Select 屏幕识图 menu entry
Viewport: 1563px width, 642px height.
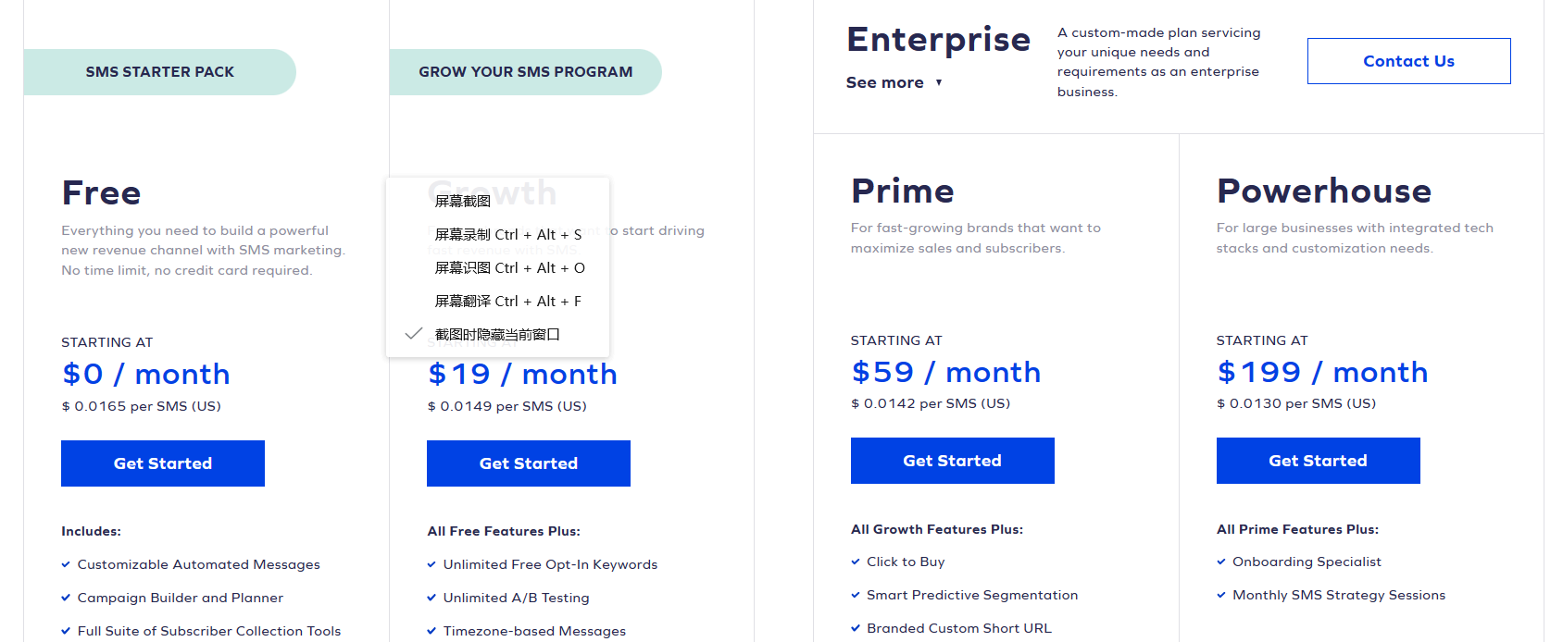tap(509, 267)
